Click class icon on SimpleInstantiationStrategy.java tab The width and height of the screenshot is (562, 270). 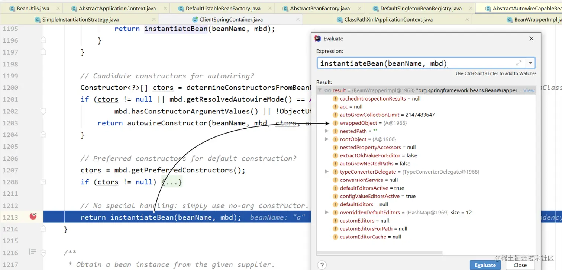[38, 20]
